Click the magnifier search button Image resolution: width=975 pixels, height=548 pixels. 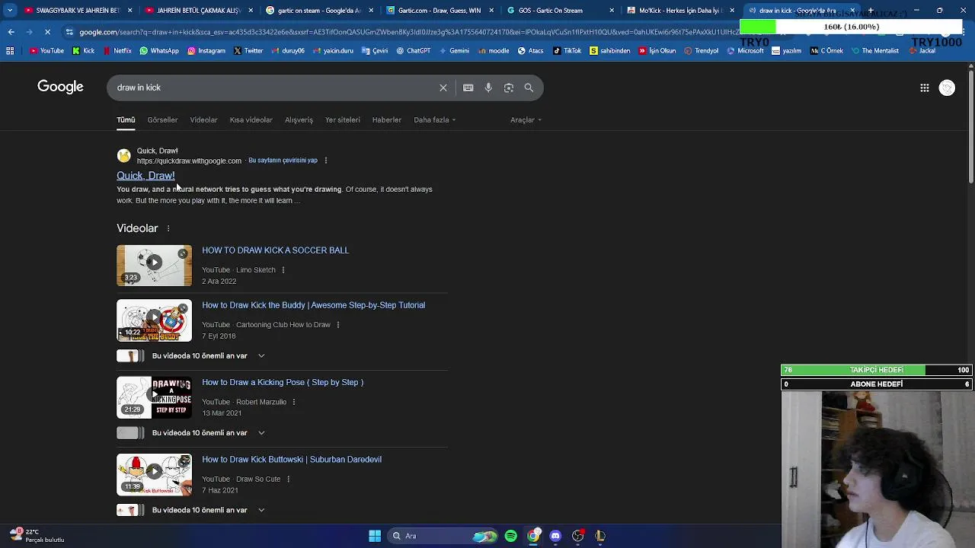pos(529,88)
